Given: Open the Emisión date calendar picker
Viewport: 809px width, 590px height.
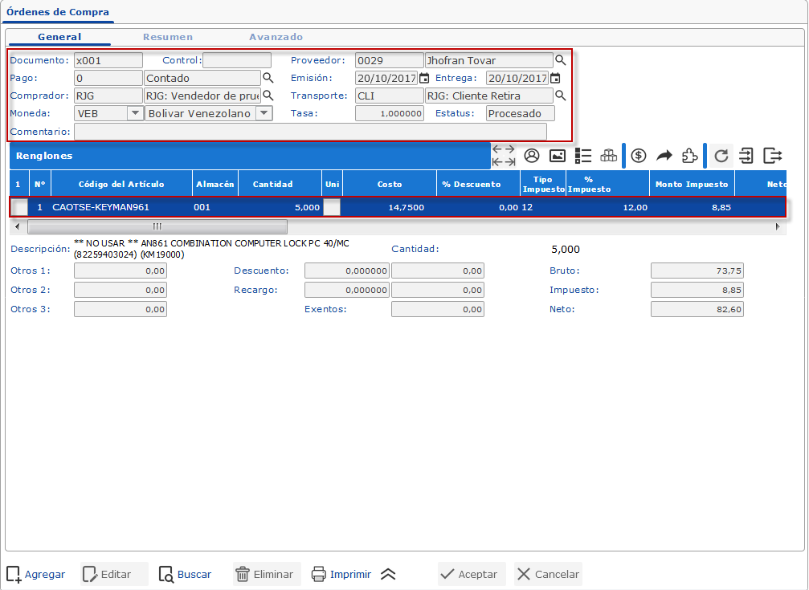Looking at the screenshot, I should point(424,79).
